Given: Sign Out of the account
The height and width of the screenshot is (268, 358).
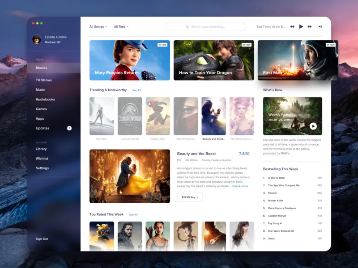Looking at the screenshot, I should point(42,239).
